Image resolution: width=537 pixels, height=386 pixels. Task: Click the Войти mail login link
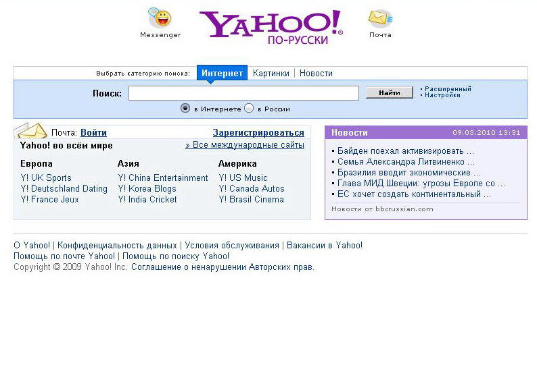pos(93,132)
